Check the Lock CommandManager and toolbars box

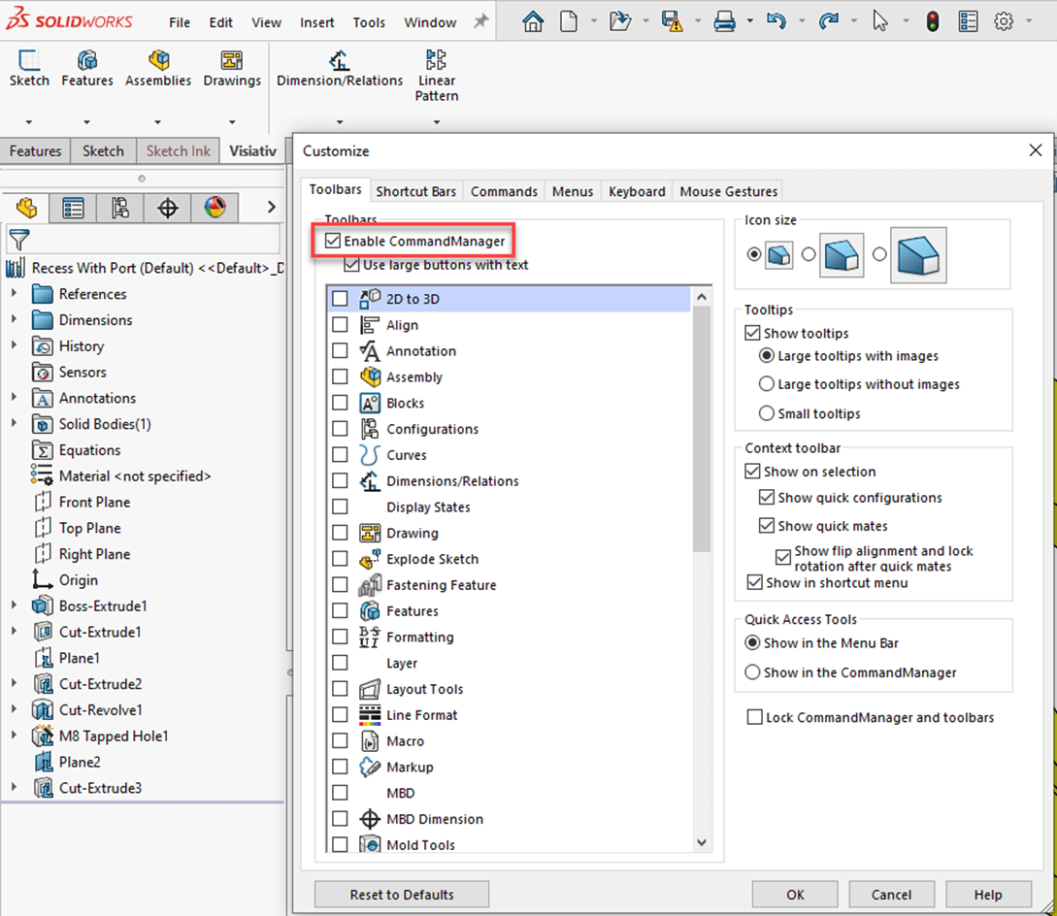click(754, 717)
